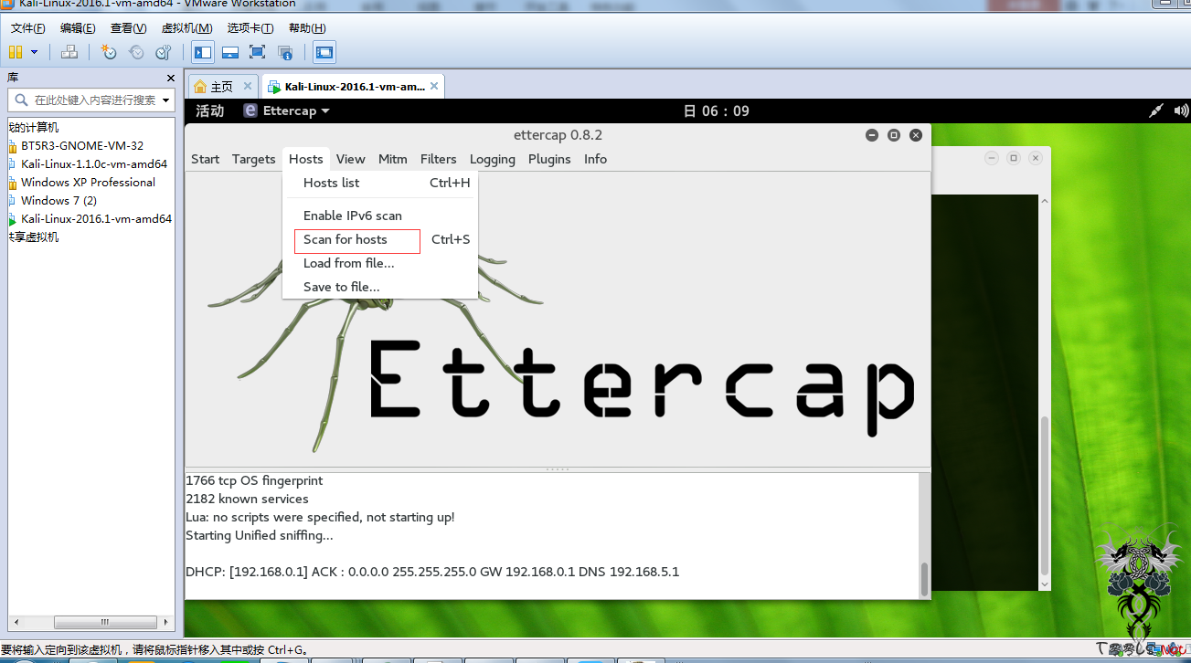Close the ettercap 0.8.2 window
This screenshot has width=1191, height=663.
click(x=916, y=135)
